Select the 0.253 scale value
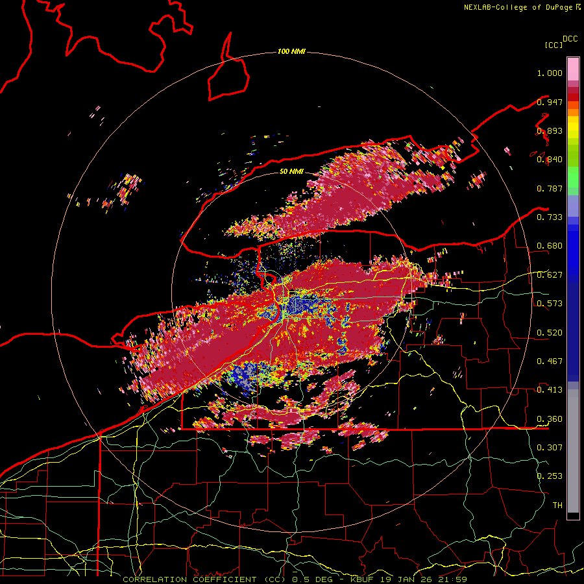This screenshot has height=584, width=584. tap(550, 476)
